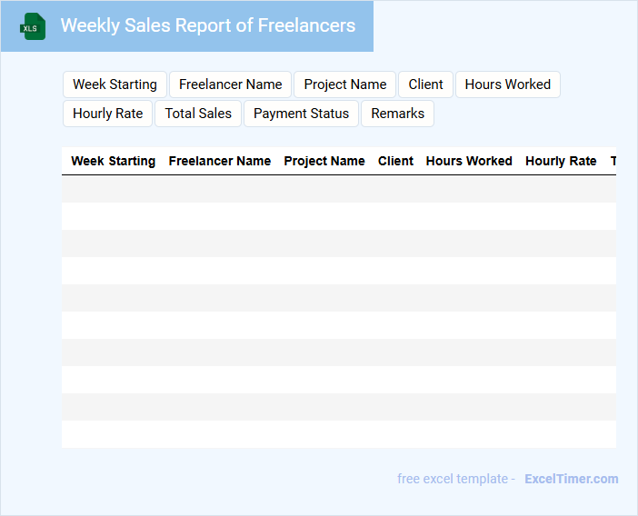Select the Week Starting tag
This screenshot has height=516, width=638.
coord(115,84)
